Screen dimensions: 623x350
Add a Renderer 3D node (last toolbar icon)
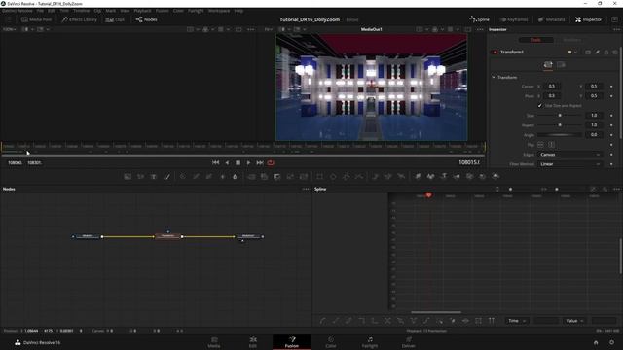(495, 176)
